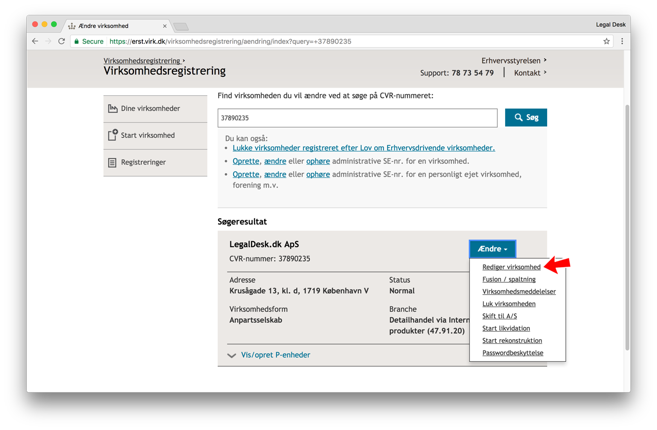Open the Ændre dropdown button
Viewport: 657px width, 430px height.
492,249
